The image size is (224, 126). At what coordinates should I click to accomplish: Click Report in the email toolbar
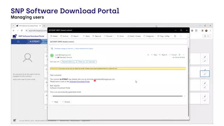coord(75,36)
